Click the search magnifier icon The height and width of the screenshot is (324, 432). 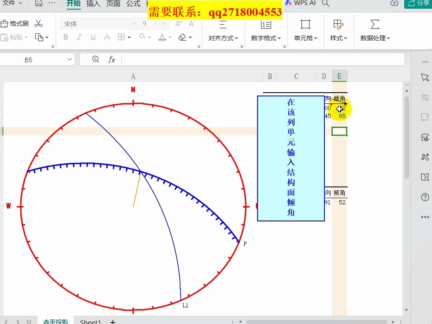pyautogui.click(x=326, y=3)
